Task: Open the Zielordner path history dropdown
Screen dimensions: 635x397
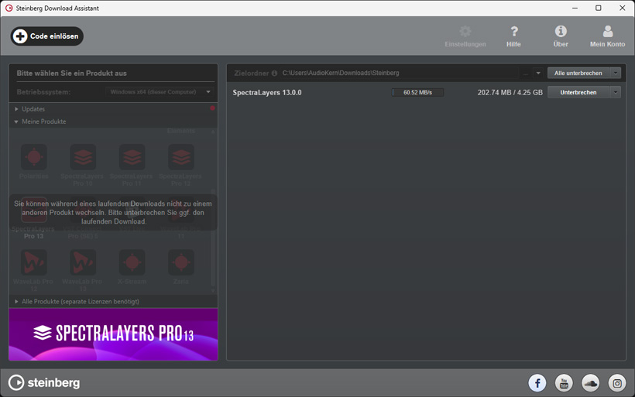Action: click(538, 74)
